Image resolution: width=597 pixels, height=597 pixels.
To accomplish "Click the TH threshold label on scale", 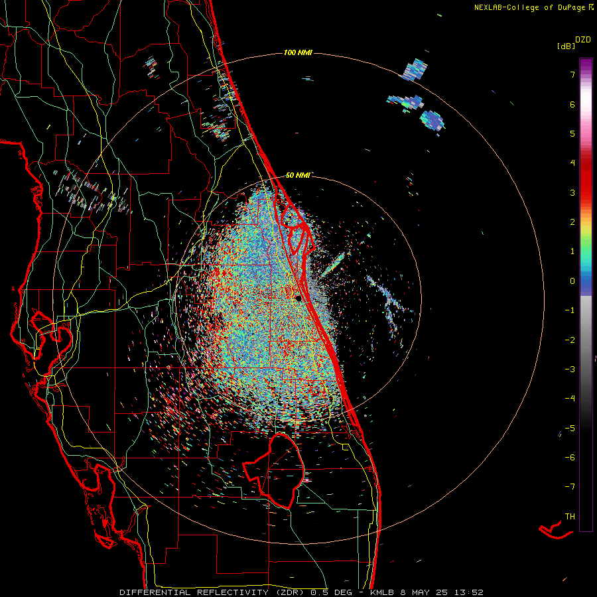I will coord(570,517).
